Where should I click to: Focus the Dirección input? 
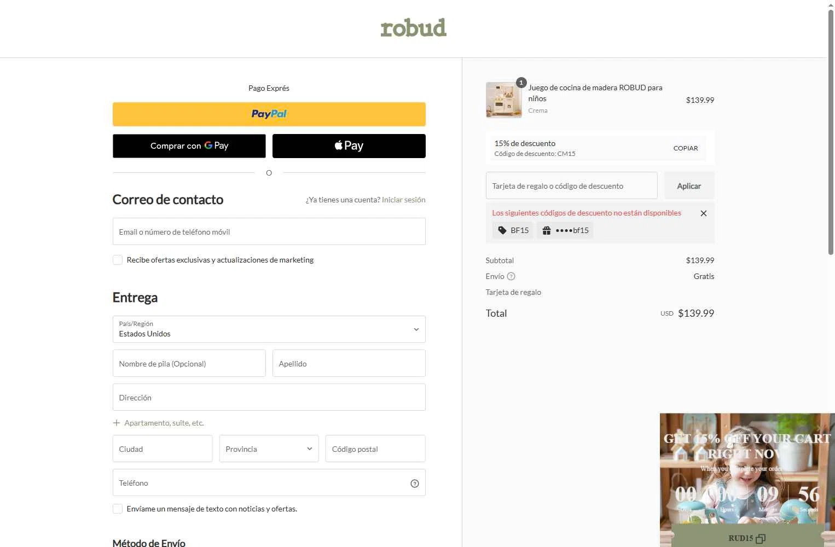coord(269,397)
